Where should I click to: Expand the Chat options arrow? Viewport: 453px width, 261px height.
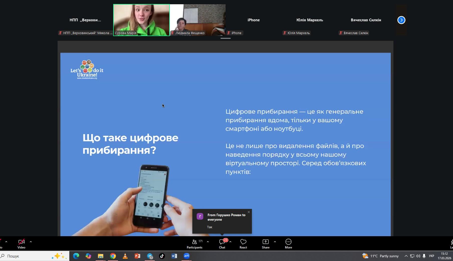[230, 242]
